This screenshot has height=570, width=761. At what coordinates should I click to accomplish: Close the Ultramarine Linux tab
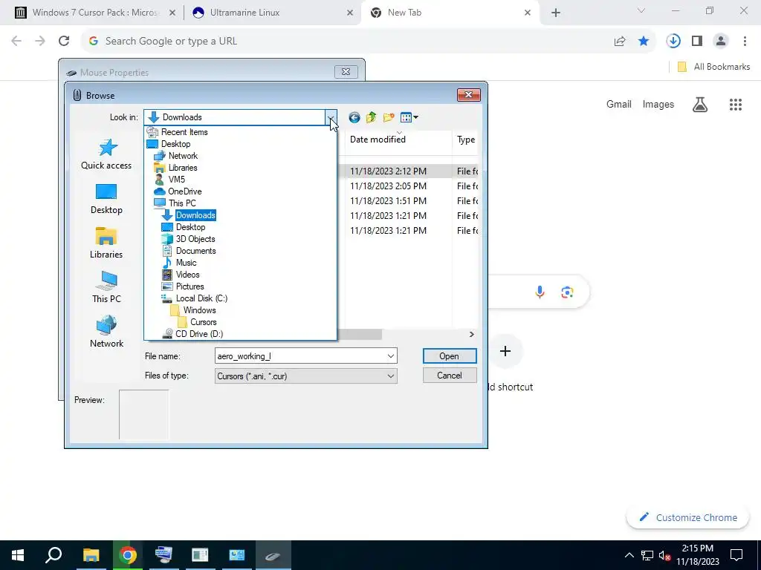tap(350, 13)
